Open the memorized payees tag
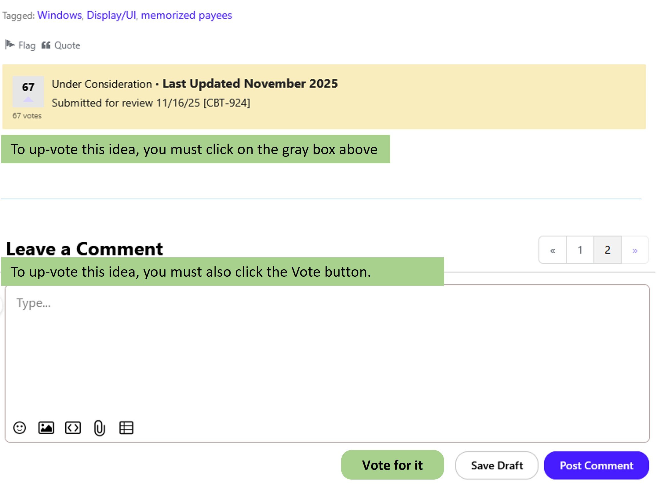This screenshot has width=657, height=485. (186, 15)
